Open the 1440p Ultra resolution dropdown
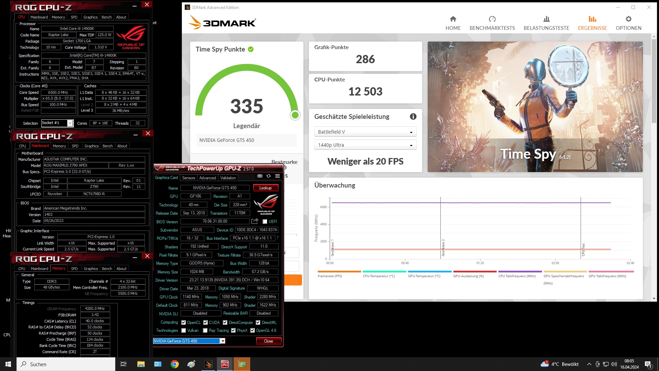The image size is (659, 371). [x=365, y=145]
